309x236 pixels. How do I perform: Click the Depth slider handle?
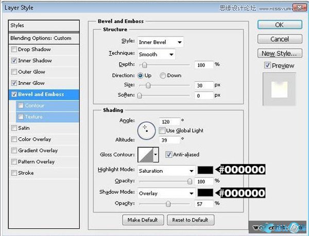point(145,65)
